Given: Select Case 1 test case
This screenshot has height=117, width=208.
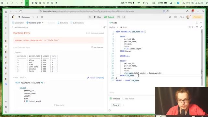Looking at the screenshot, I should pyautogui.click(x=116, y=105).
